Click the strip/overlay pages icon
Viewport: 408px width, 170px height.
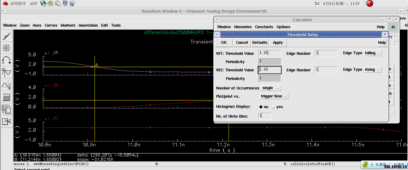coord(6,109)
